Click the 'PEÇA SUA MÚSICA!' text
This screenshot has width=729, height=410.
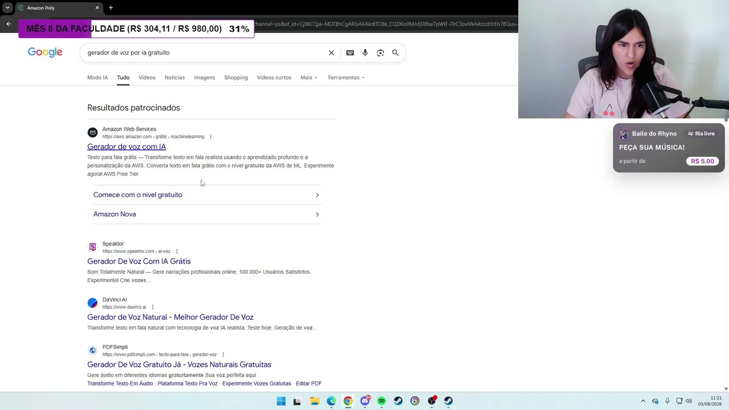coord(652,147)
